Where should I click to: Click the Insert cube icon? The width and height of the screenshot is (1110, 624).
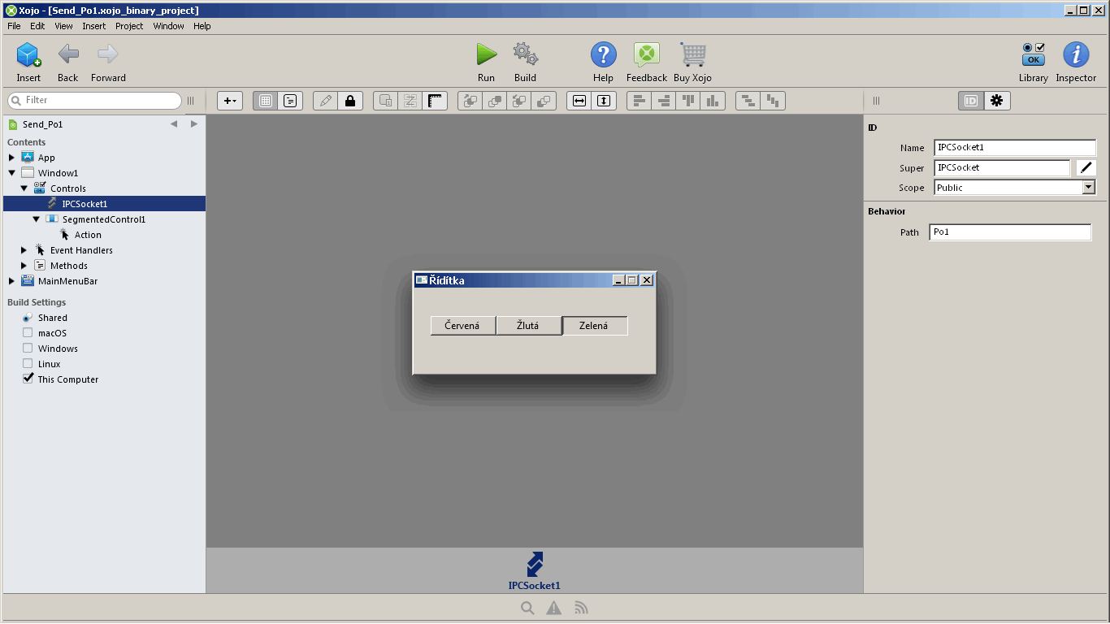point(28,55)
